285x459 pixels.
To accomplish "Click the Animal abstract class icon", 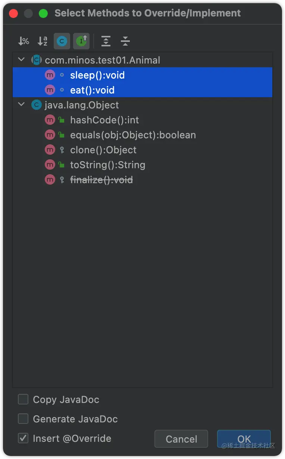I will coord(36,60).
